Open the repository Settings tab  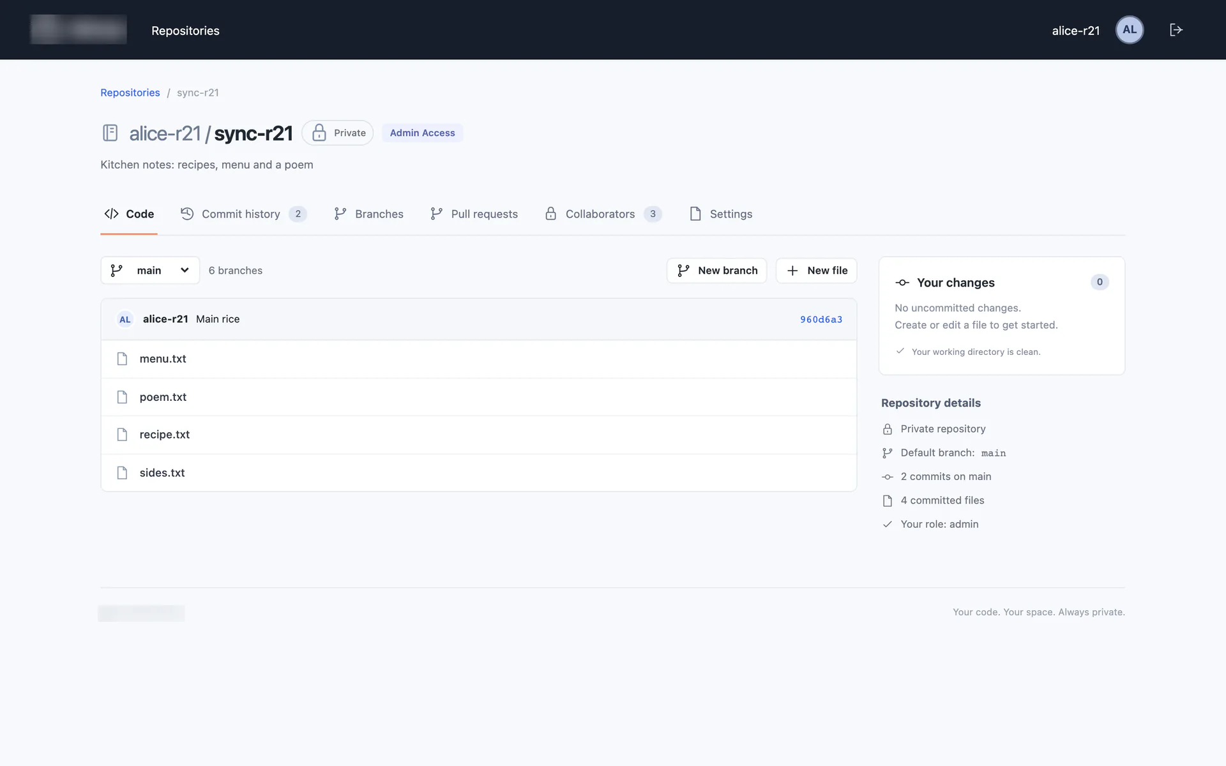tap(721, 214)
